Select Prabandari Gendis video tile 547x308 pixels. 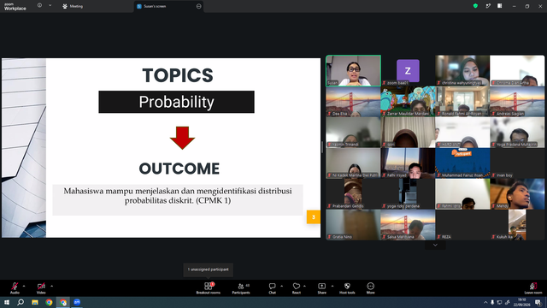(x=353, y=194)
